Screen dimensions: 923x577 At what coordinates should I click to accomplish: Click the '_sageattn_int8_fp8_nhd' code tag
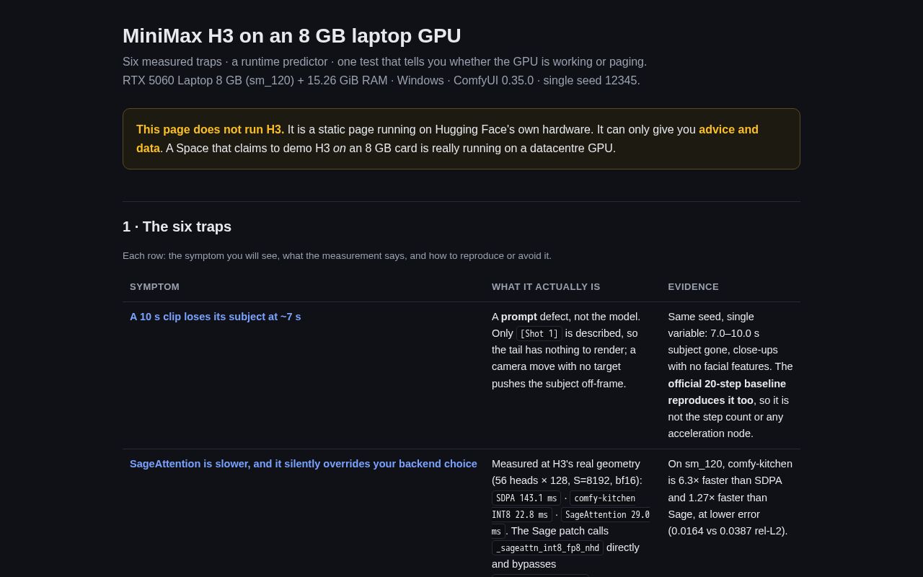click(547, 548)
